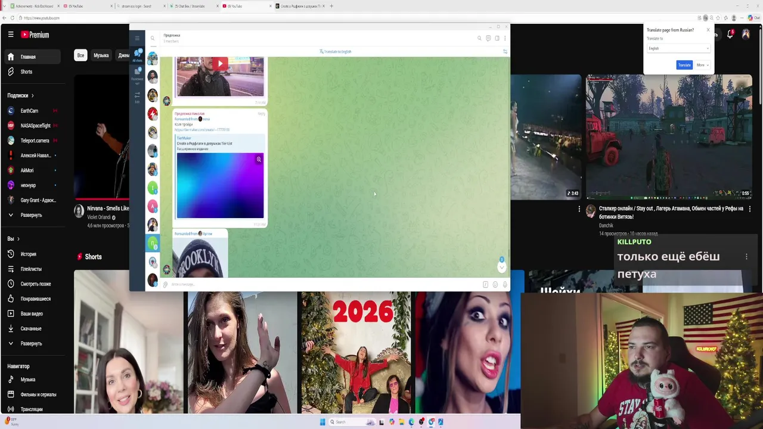Viewport: 763px width, 429px height.
Task: Close the Translate page popup
Action: [x=708, y=30]
